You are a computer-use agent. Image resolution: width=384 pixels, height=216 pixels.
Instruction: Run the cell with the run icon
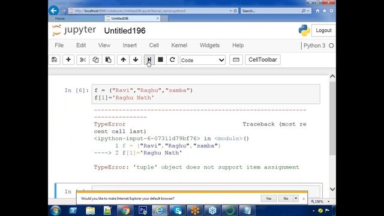pos(149,60)
